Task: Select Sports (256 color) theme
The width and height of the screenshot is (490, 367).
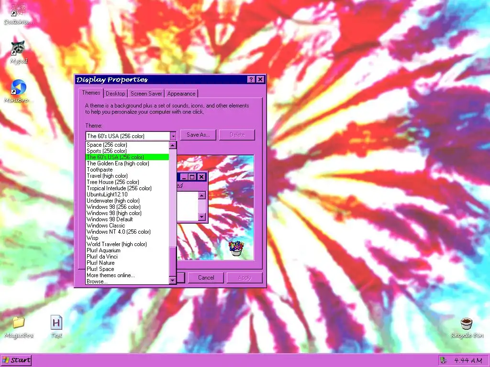Action: [x=127, y=151]
